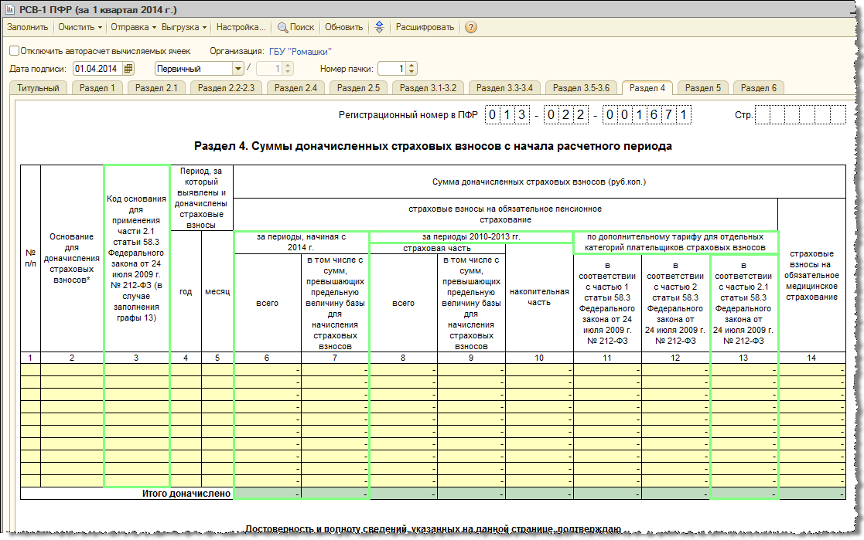Viewport: 864px width, 540px height.
Task: Click the Дата подписи date field
Action: 97,69
